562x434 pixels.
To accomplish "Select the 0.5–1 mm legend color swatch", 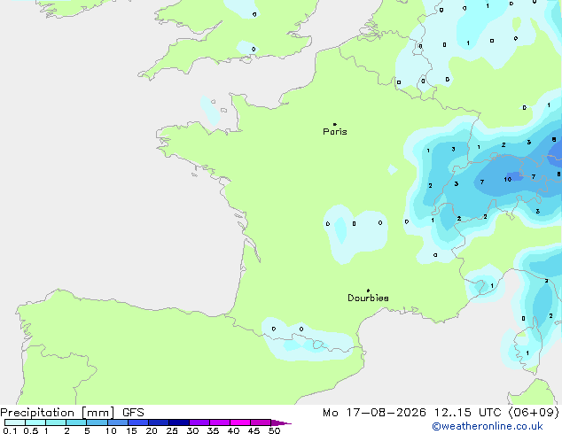I will (x=35, y=422).
